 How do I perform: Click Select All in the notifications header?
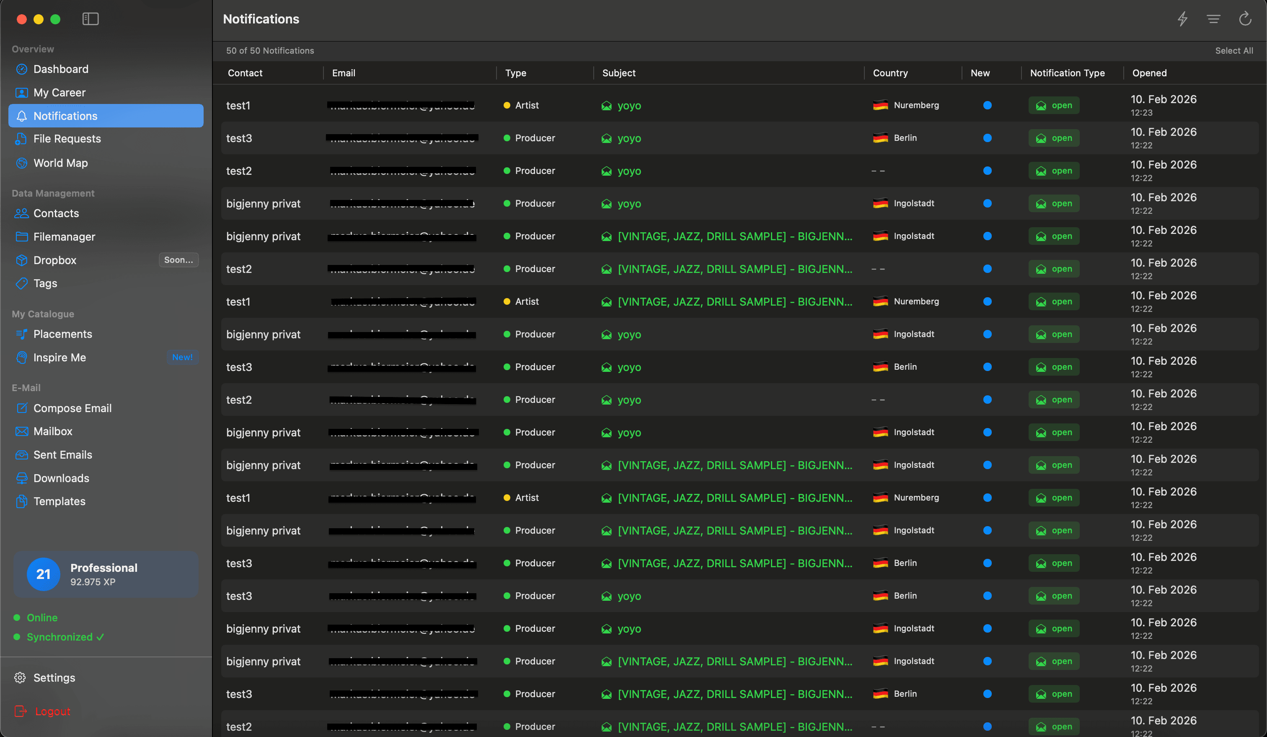click(1235, 50)
